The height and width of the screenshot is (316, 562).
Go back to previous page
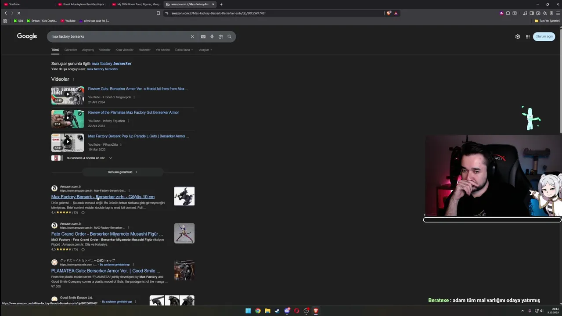[x=6, y=13]
